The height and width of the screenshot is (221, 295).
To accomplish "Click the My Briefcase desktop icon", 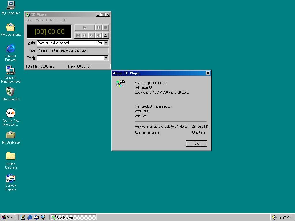I will [x=11, y=135].
